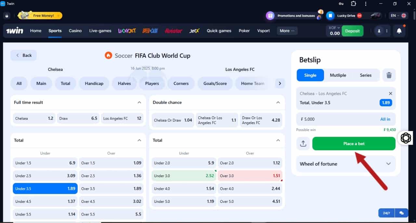Pick Los Angeles FC win at 12
416x223 pixels.
tap(122, 118)
